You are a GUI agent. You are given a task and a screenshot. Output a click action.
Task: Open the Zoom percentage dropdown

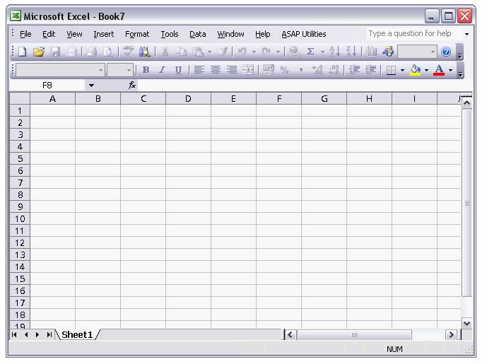(433, 52)
